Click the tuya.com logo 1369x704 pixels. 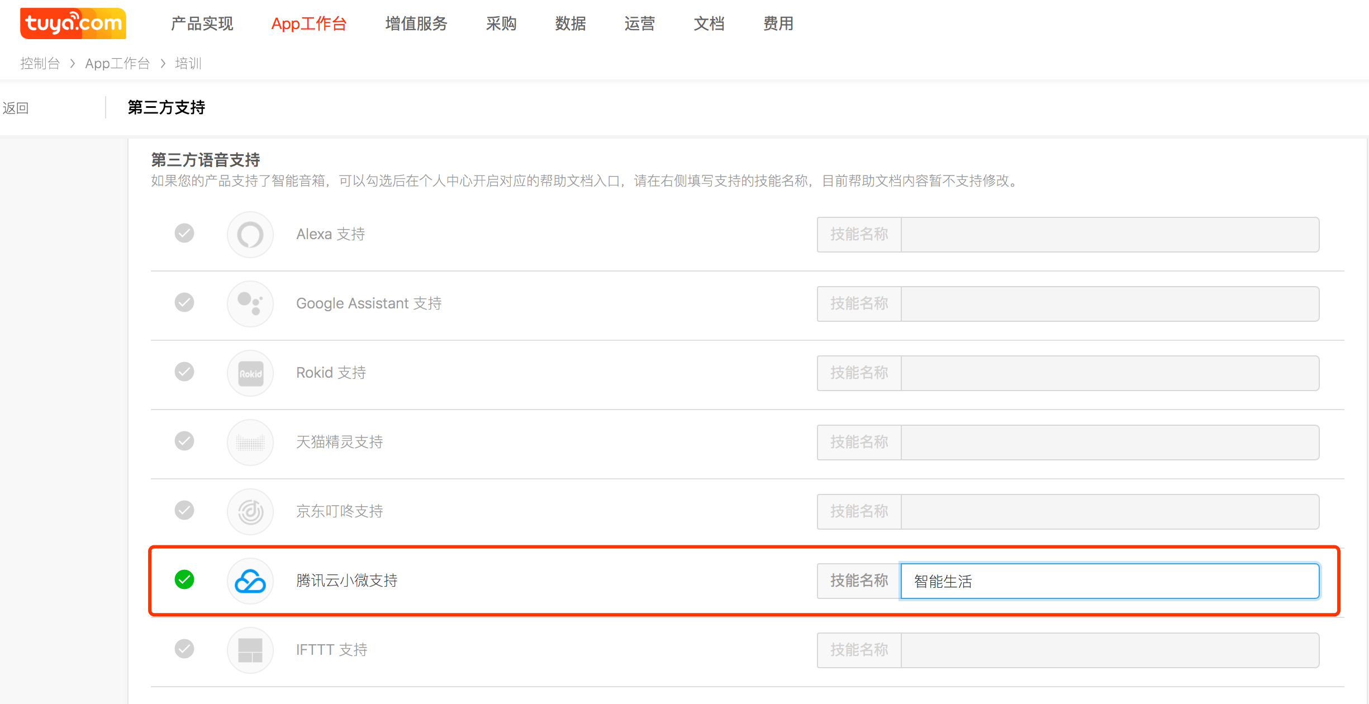click(73, 23)
